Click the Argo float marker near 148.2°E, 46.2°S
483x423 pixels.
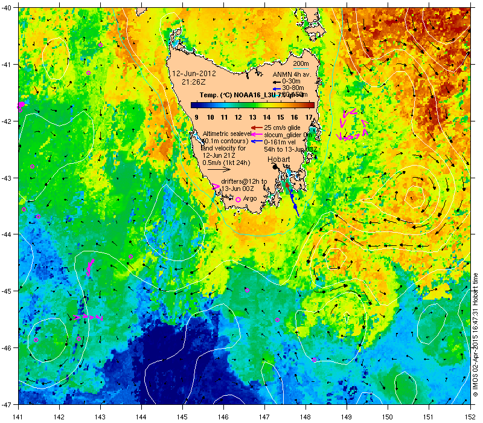[314, 360]
